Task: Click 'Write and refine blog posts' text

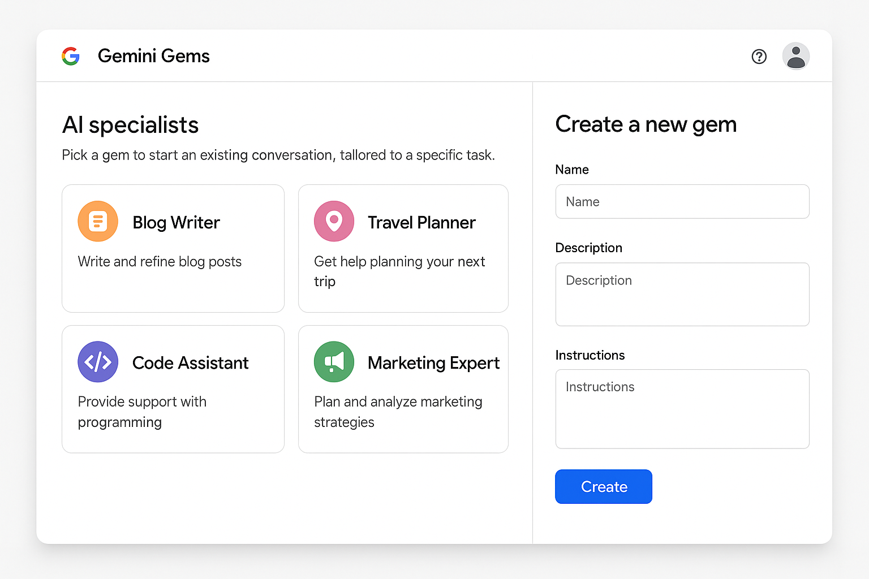Action: [x=160, y=262]
